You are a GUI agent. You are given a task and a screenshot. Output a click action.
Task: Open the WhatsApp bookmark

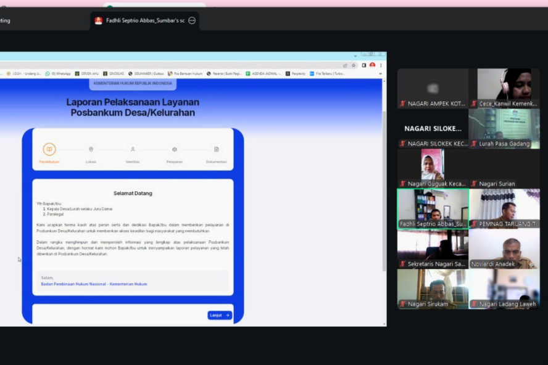[58, 73]
